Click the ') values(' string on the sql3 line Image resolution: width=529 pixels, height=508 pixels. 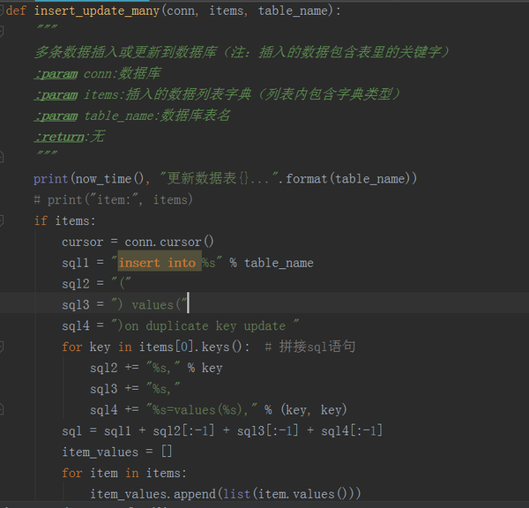pyautogui.click(x=150, y=305)
